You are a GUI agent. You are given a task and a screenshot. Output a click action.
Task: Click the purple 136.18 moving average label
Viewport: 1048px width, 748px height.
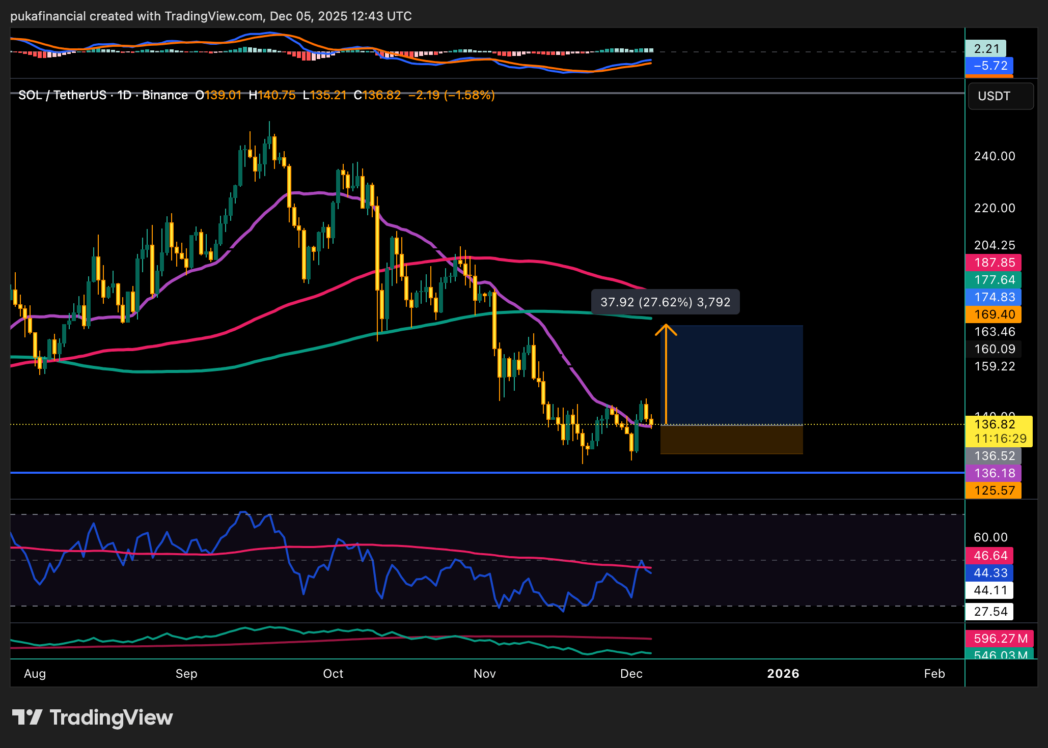tap(994, 473)
